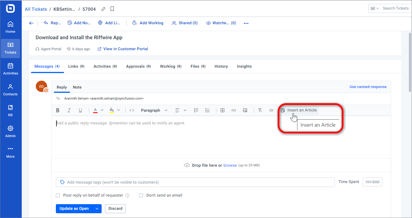This screenshot has width=412, height=218.
Task: Open the Update as status dropdown arrow
Action: pyautogui.click(x=97, y=208)
